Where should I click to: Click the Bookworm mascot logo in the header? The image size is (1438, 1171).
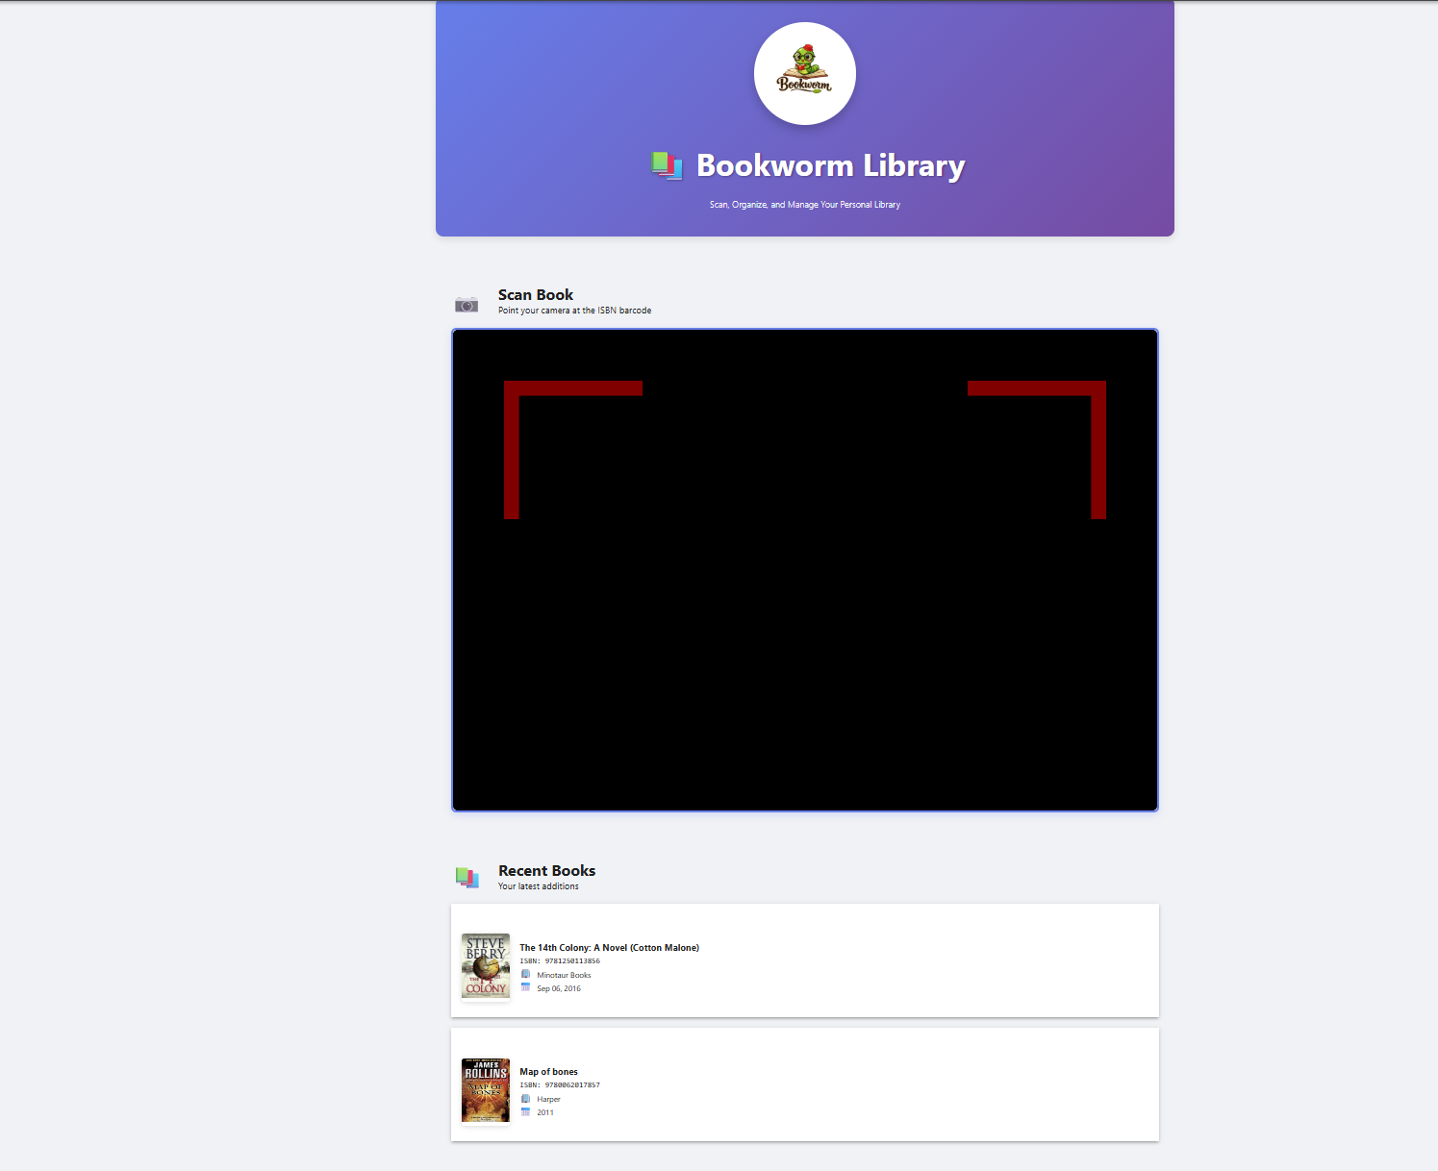804,73
